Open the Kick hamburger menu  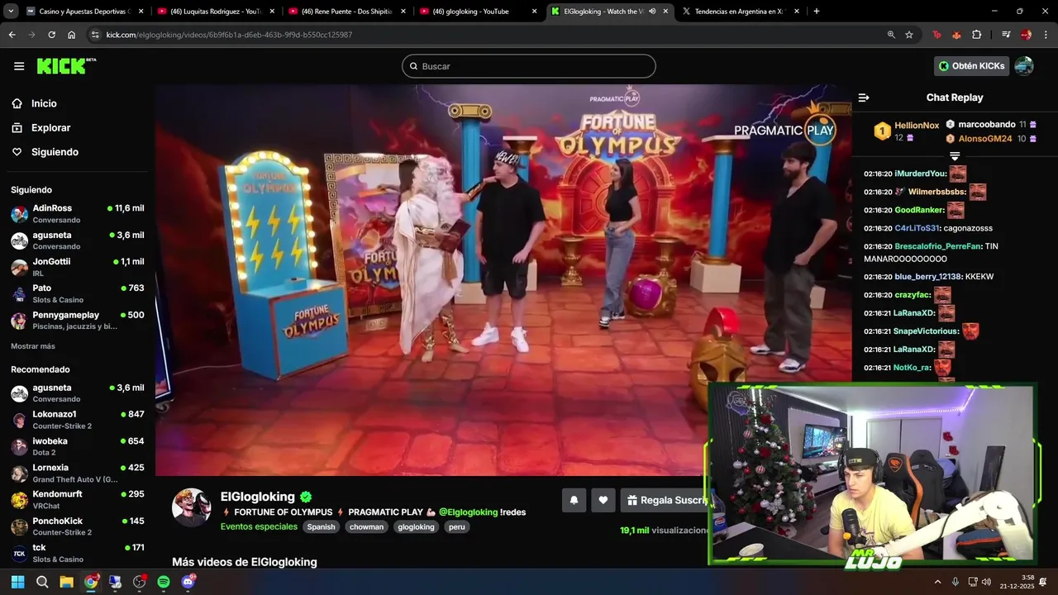pyautogui.click(x=19, y=66)
